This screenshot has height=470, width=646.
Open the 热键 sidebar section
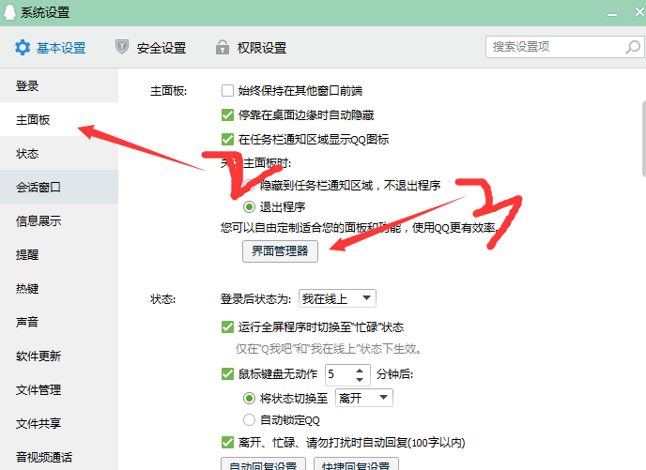[59, 288]
